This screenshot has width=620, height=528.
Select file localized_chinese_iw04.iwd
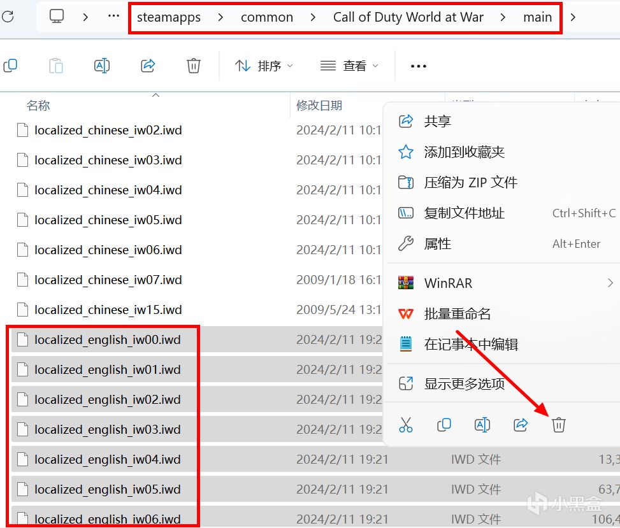108,190
